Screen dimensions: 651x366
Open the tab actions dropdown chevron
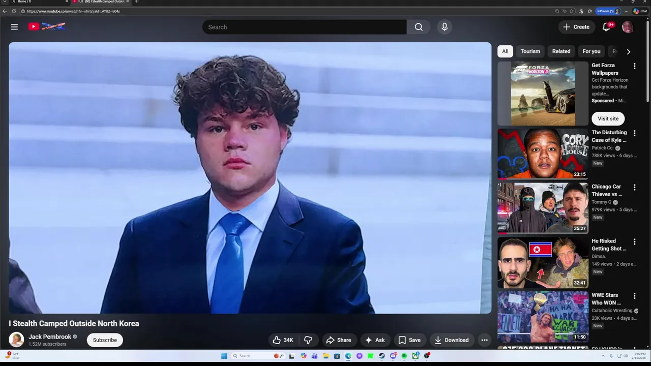4,2
